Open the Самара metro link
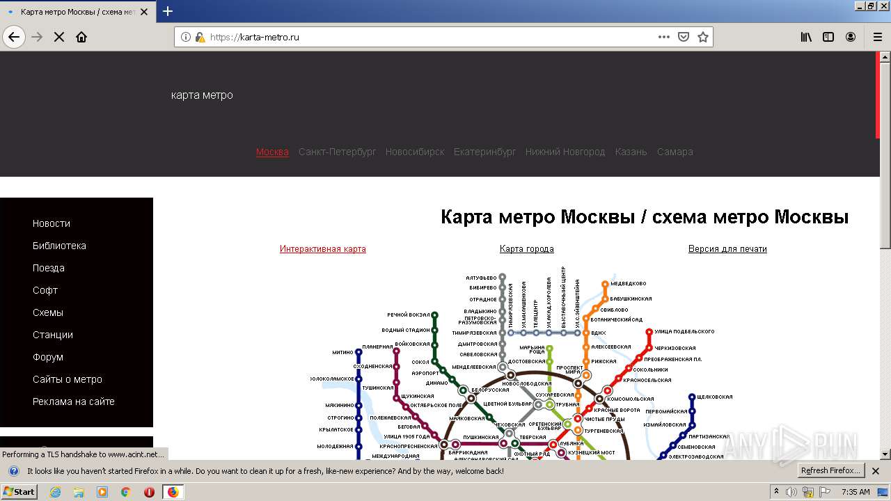Screen dimensions: 891x501 point(675,152)
